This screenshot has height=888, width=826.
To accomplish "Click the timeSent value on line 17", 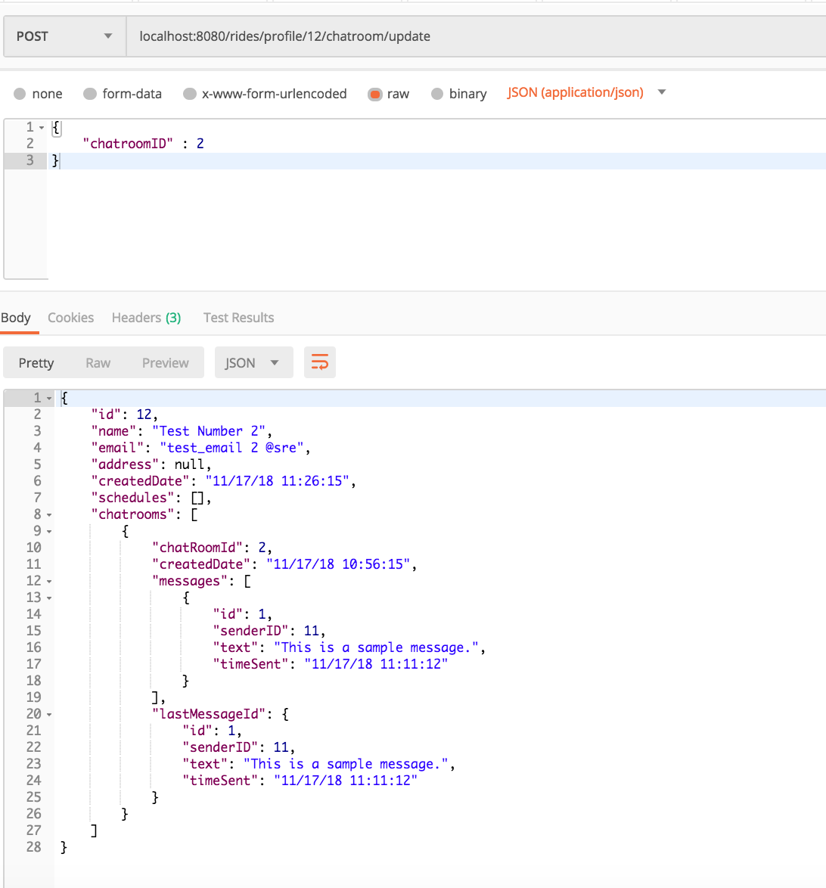I will [376, 664].
